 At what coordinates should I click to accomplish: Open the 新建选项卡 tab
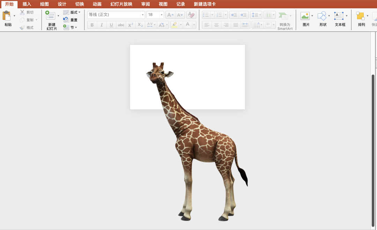point(205,4)
